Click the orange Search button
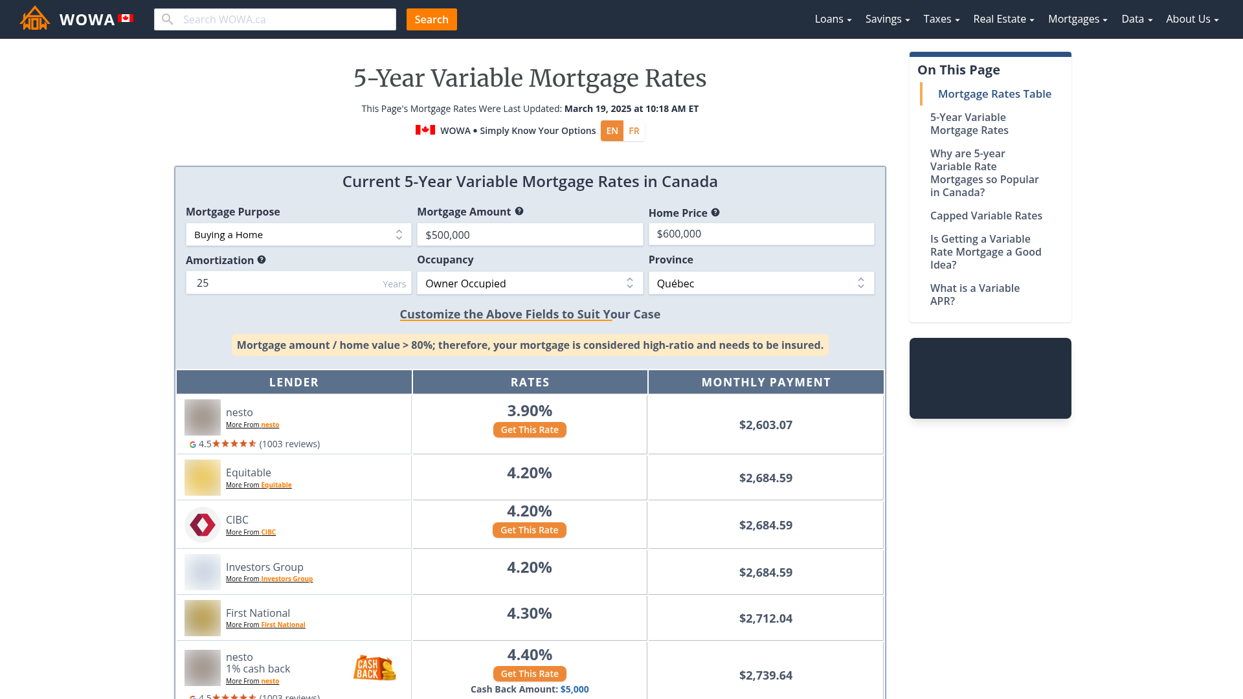The image size is (1243, 699). (x=432, y=19)
